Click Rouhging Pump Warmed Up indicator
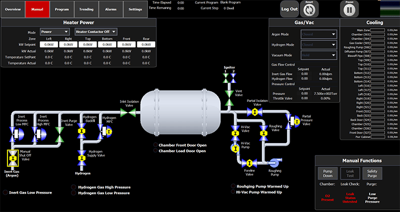Image resolution: width=400 pixels, height=212 pixels. point(233,186)
